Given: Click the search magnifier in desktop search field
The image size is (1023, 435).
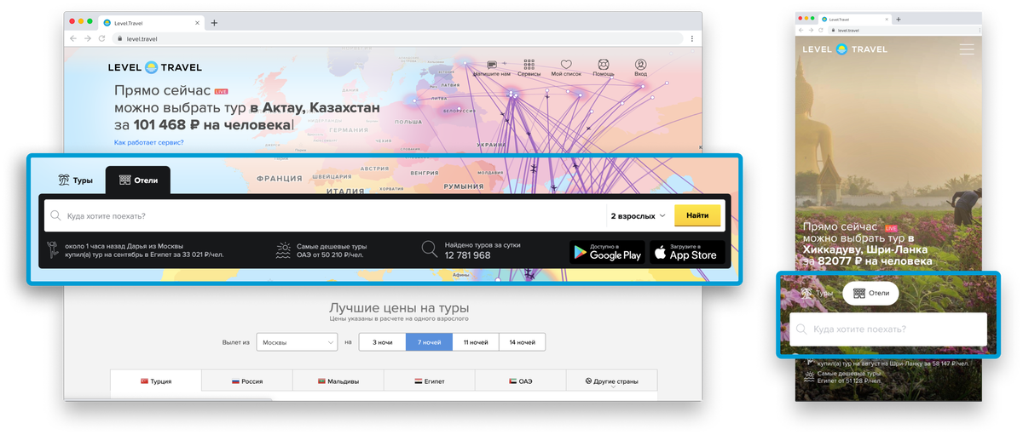Looking at the screenshot, I should [x=55, y=215].
